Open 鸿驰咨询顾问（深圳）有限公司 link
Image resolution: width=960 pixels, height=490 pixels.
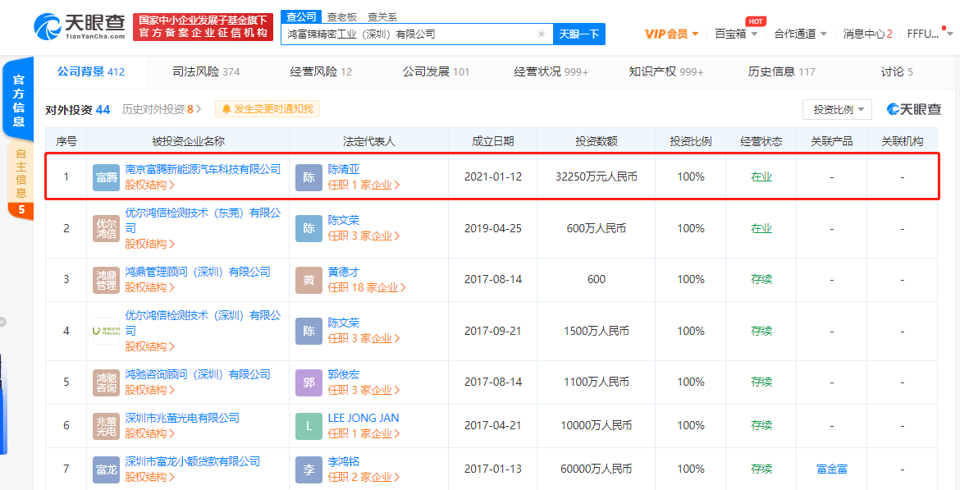tap(198, 374)
